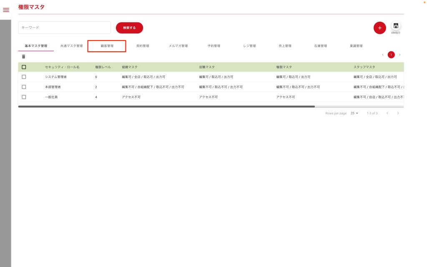Open the Rows per page dropdown
The width and height of the screenshot is (427, 267).
[354, 113]
